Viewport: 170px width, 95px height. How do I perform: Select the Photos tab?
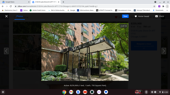tap(20, 16)
